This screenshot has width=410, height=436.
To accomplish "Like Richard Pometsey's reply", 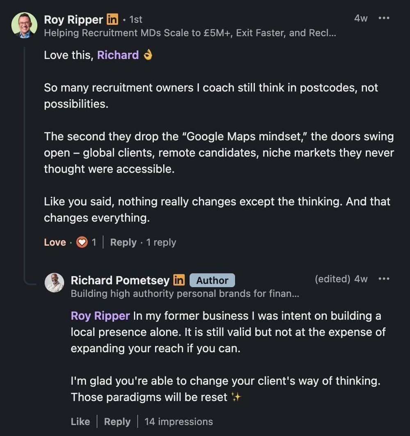I will (x=80, y=422).
